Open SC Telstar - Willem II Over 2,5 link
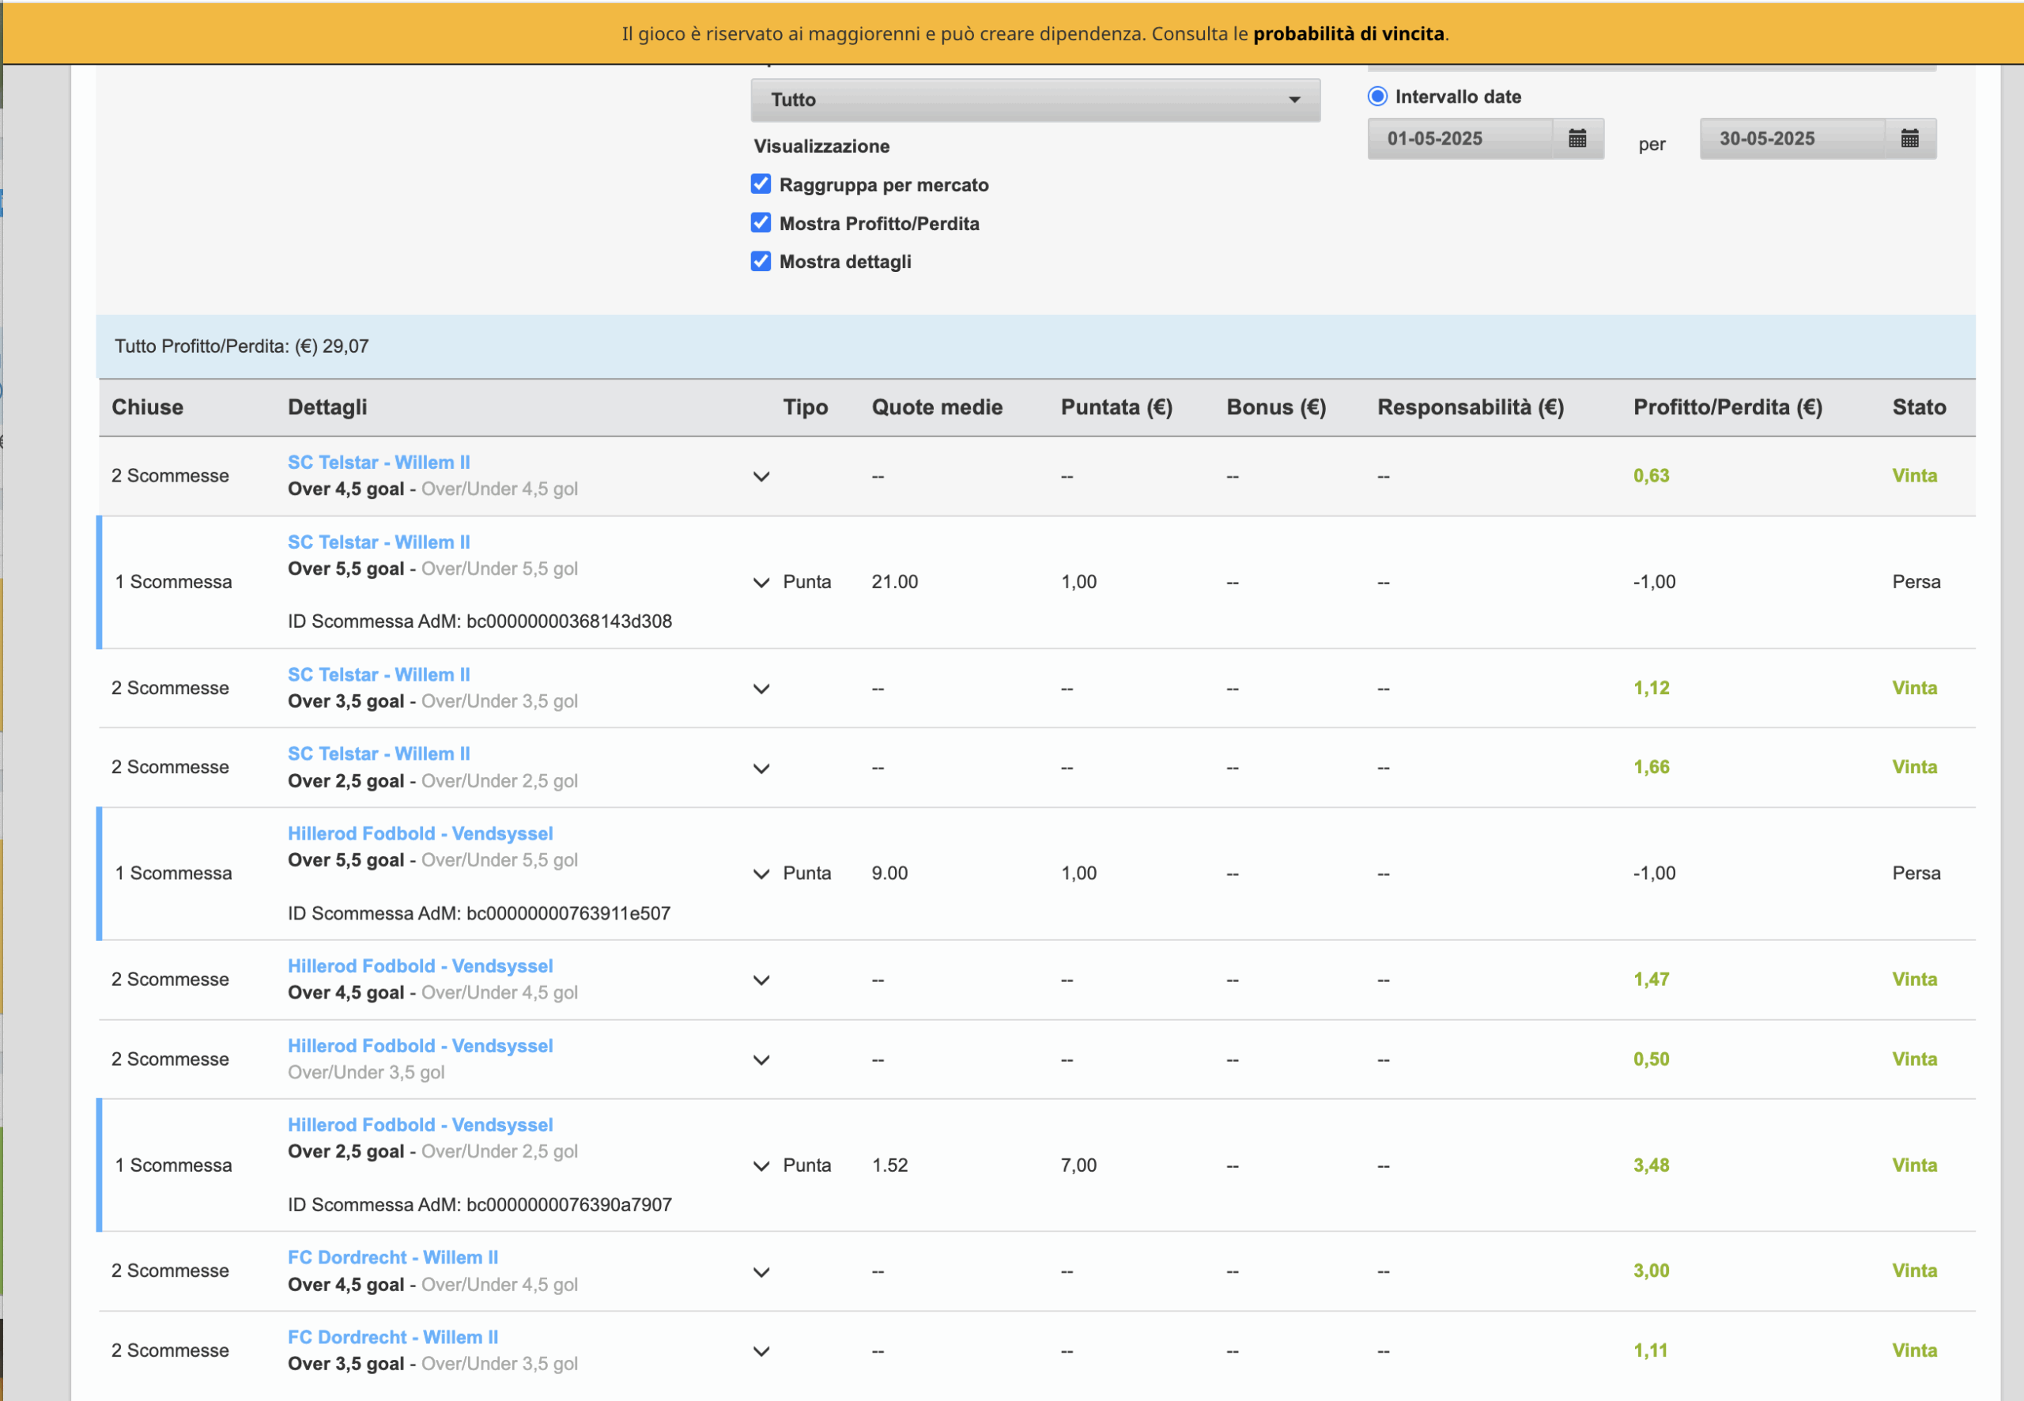The image size is (2024, 1401). click(x=379, y=754)
